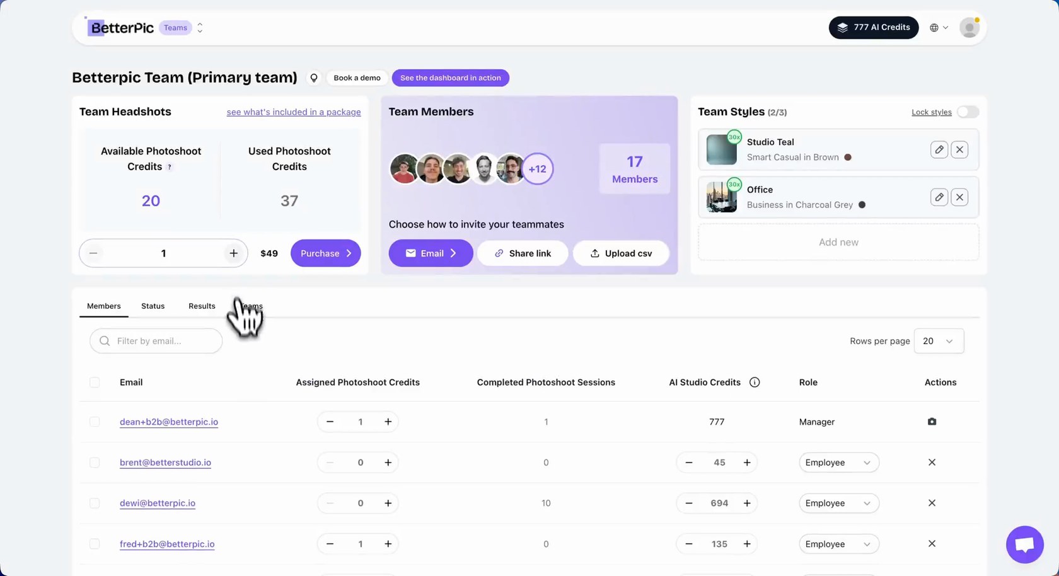1059x576 pixels.
Task: Increase AI Studio credits for brent@betterstudio.io
Action: click(x=747, y=463)
